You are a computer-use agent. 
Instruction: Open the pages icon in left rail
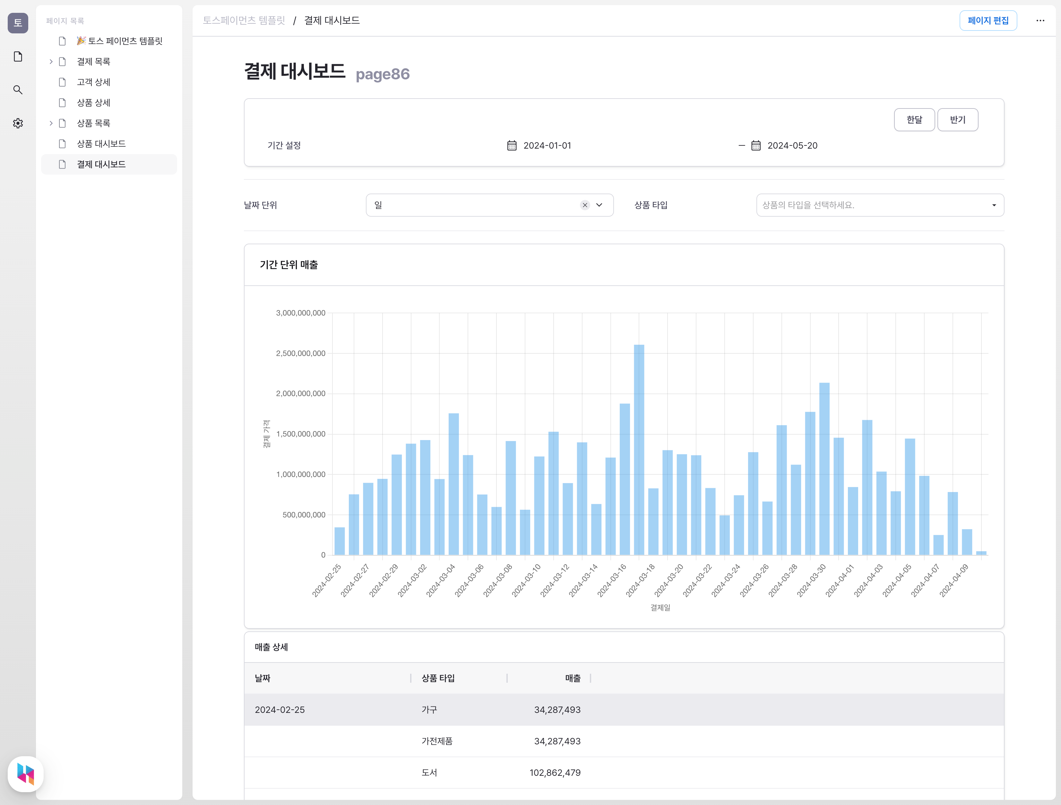tap(18, 56)
